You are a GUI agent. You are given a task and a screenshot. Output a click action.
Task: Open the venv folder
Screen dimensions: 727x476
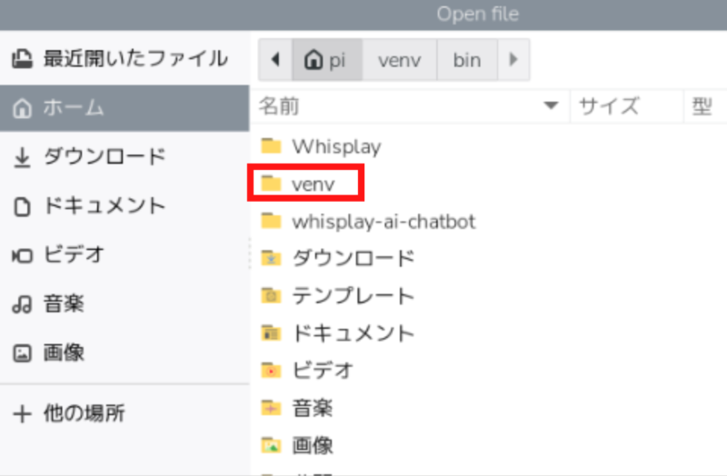click(313, 183)
